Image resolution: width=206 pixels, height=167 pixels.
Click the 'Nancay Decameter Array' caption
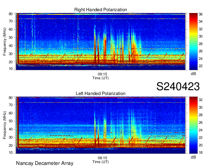[x=45, y=163]
